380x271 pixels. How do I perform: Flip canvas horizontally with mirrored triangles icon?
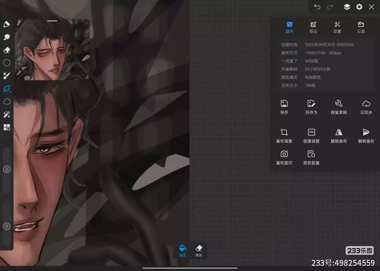[x=338, y=136]
